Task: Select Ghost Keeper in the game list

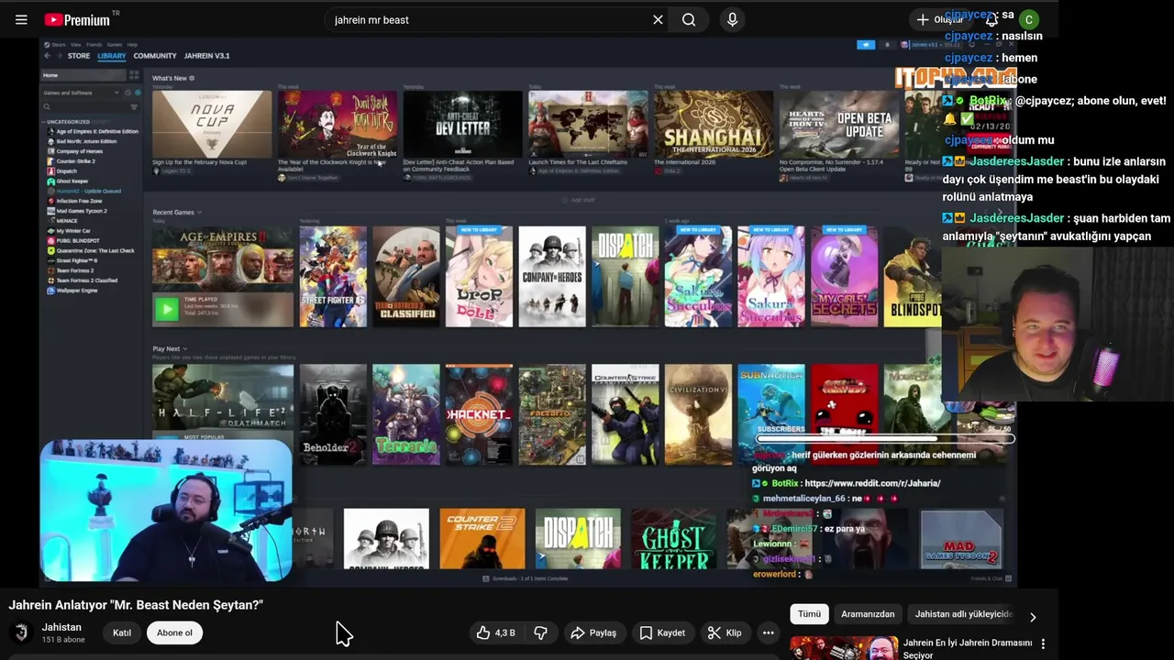Action: (x=67, y=181)
